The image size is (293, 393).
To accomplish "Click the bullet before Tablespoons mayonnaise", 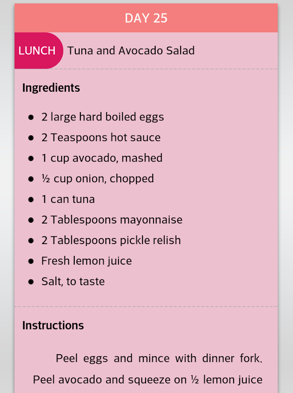I will tap(31, 220).
